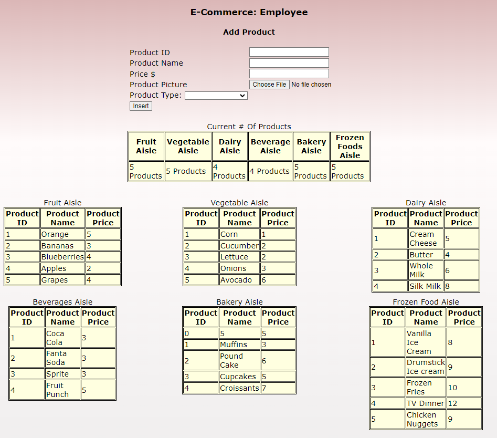Screen dimensions: 497x438
Task: Select the Bananas row name
Action: [x=63, y=245]
